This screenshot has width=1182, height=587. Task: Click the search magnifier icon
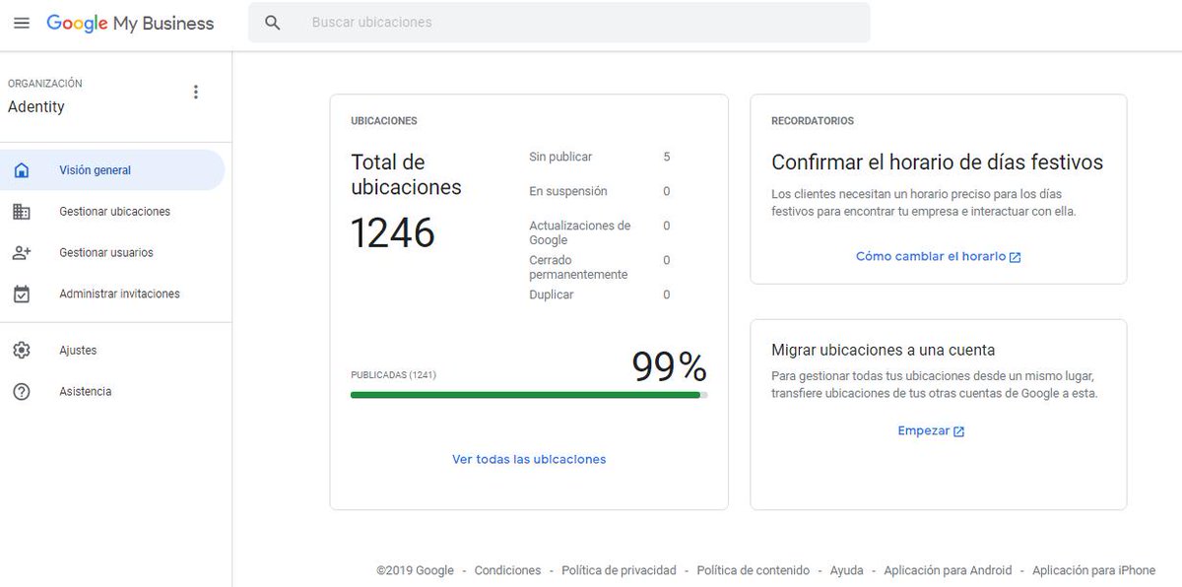pyautogui.click(x=273, y=23)
